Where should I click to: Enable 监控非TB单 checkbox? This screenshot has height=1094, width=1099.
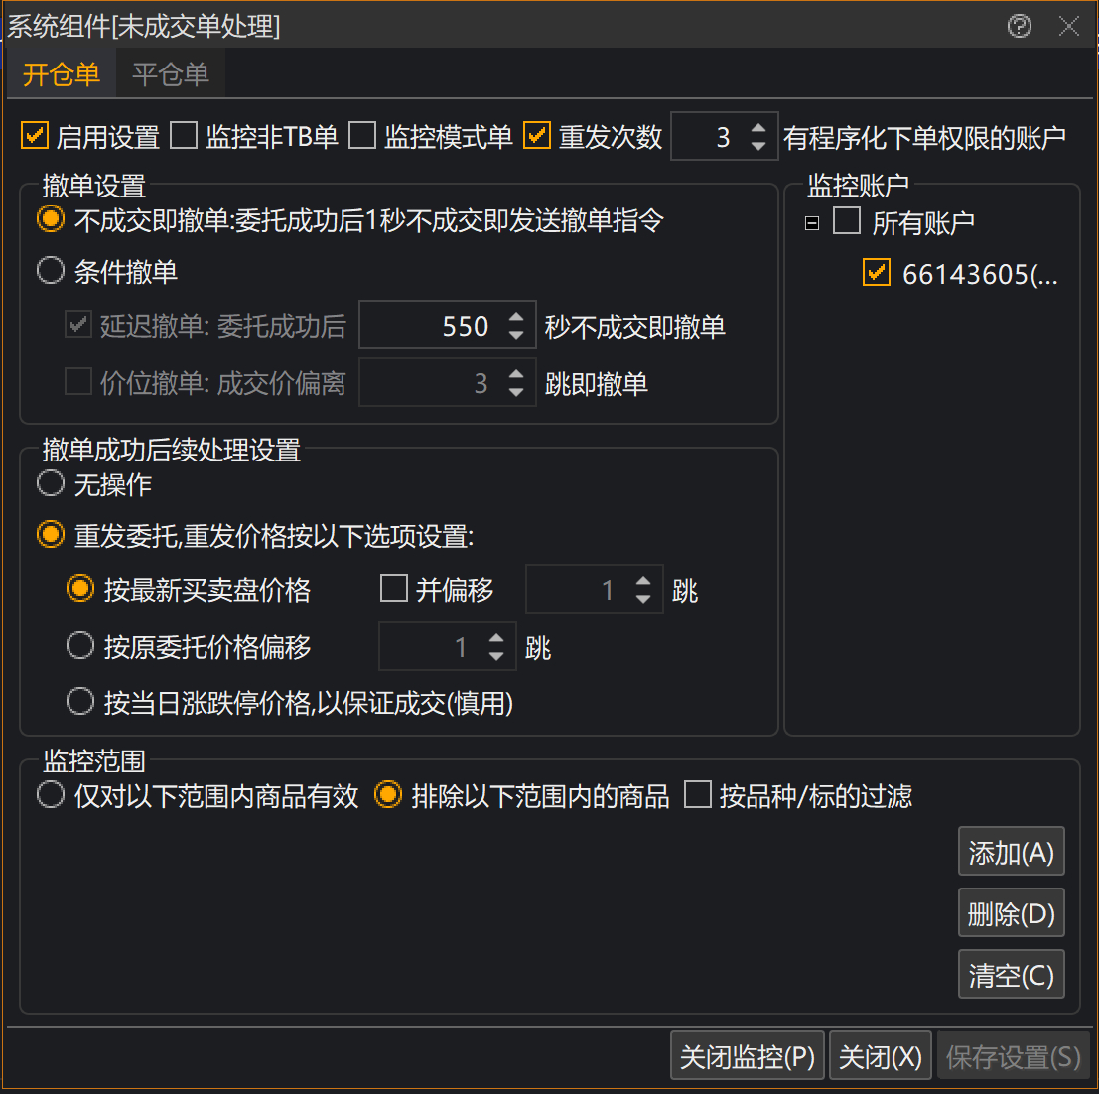pos(184,136)
